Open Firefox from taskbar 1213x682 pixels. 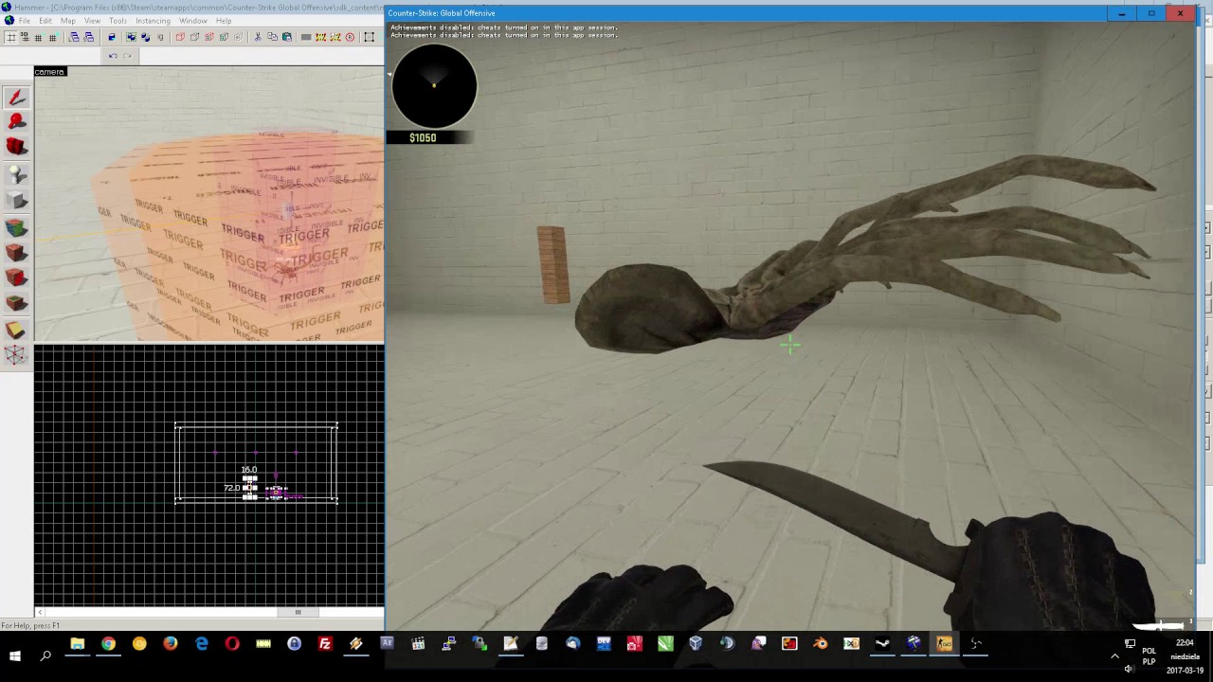pyautogui.click(x=171, y=644)
